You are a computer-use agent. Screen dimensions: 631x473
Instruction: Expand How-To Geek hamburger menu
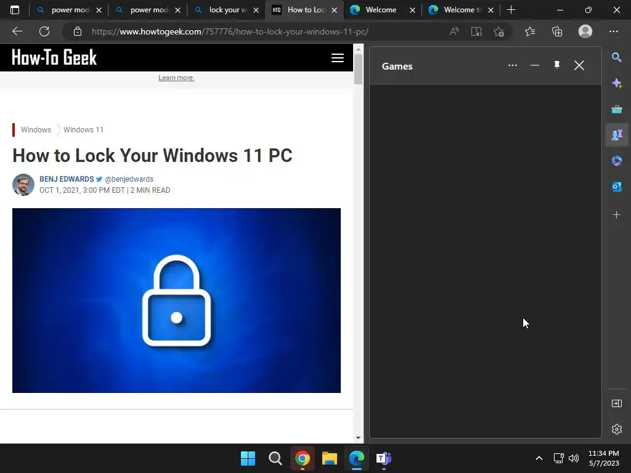(x=337, y=58)
